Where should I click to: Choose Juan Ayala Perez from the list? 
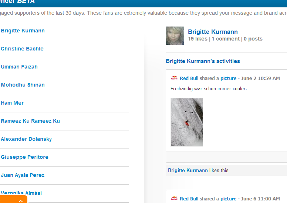[23, 175]
